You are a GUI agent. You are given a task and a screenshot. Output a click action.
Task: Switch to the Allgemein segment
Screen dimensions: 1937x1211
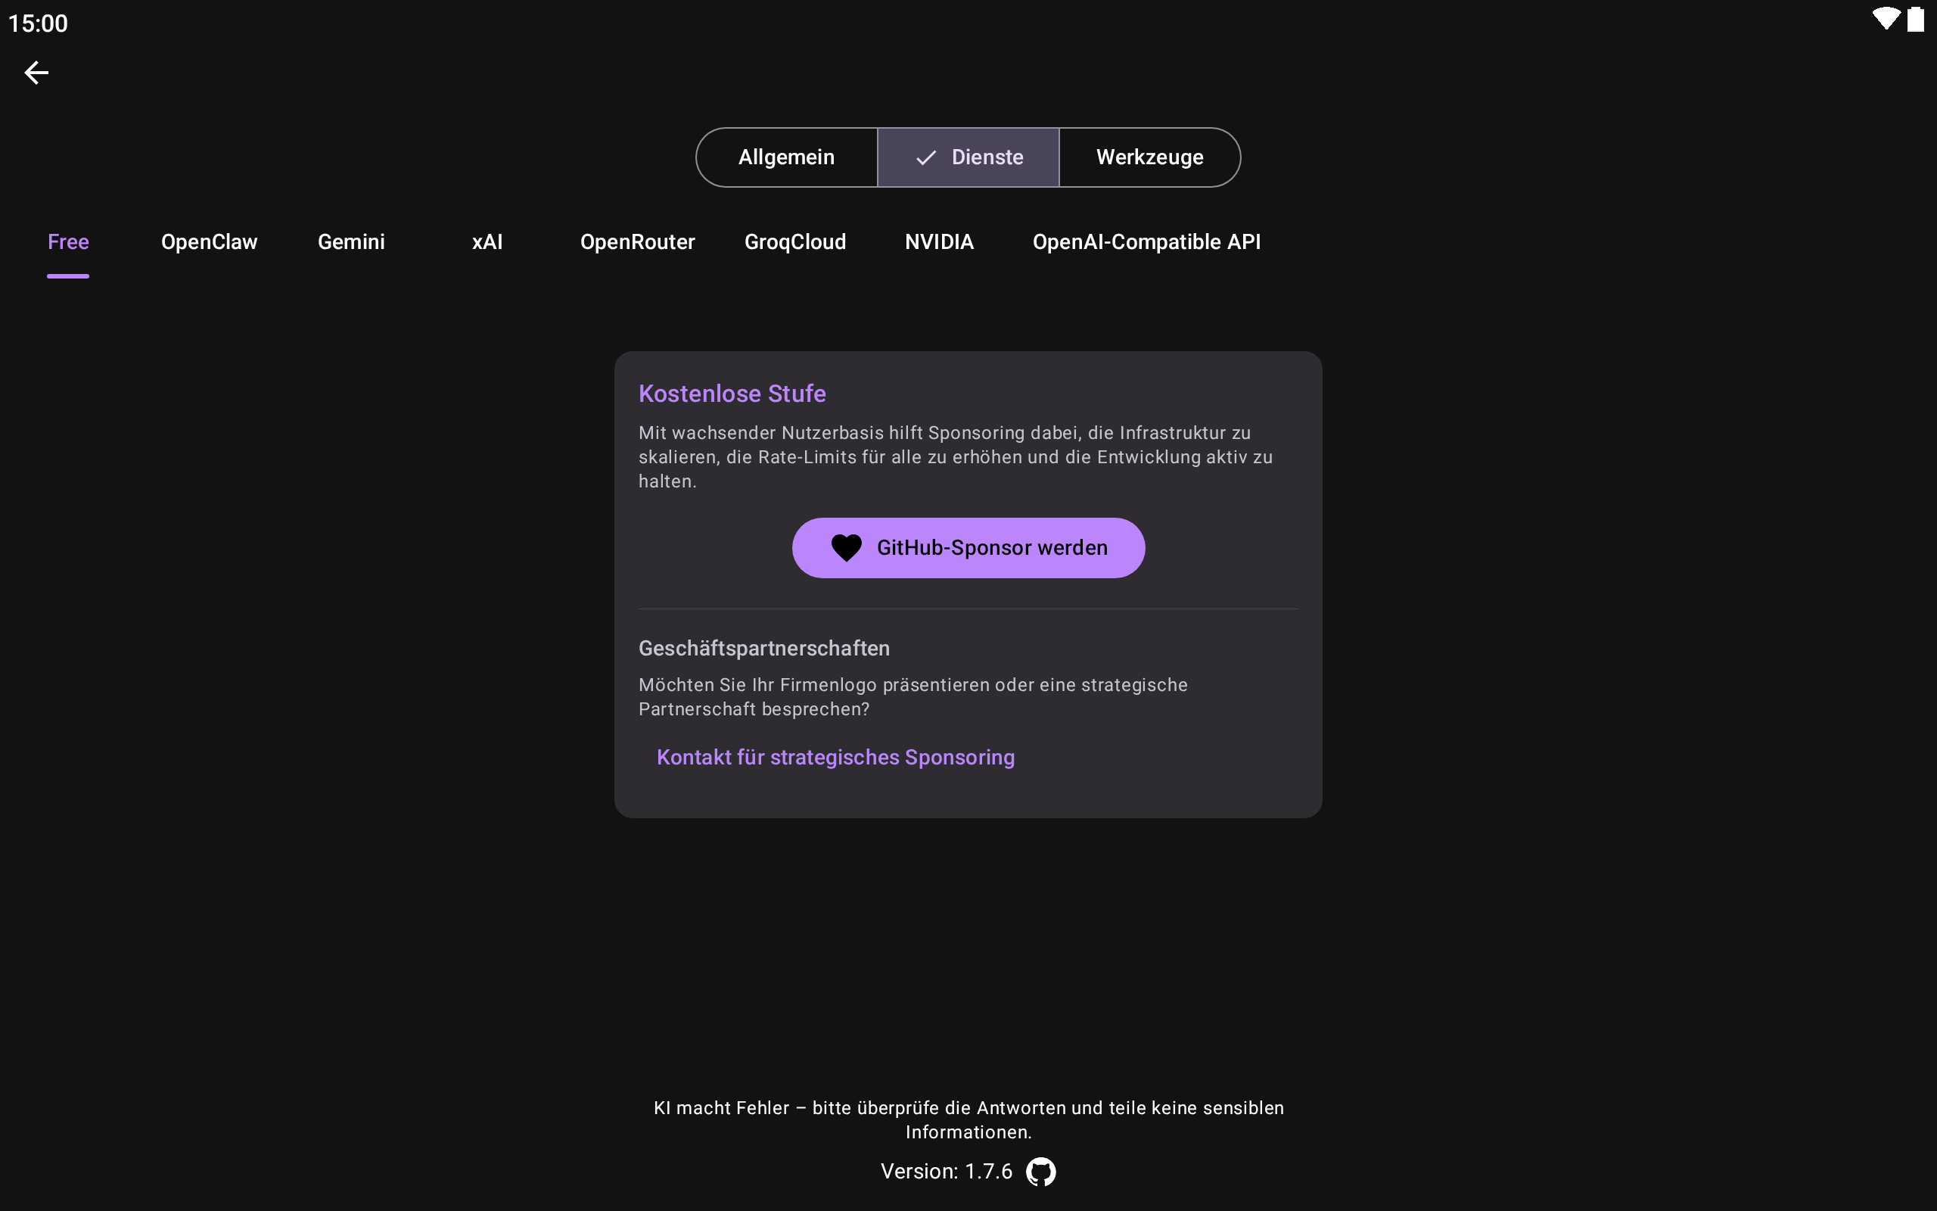pos(786,157)
